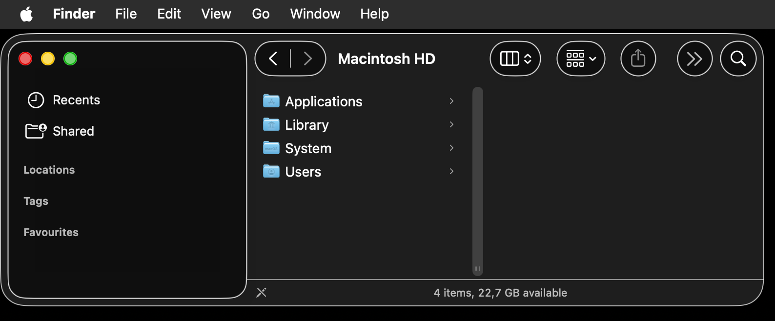Click the customize icon in the status bar
The image size is (775, 321).
[262, 293]
